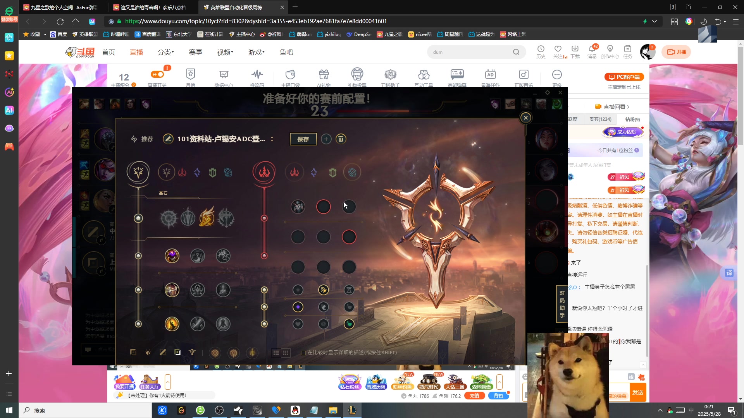Delete the current rune page
Image resolution: width=744 pixels, height=418 pixels.
pyautogui.click(x=341, y=139)
